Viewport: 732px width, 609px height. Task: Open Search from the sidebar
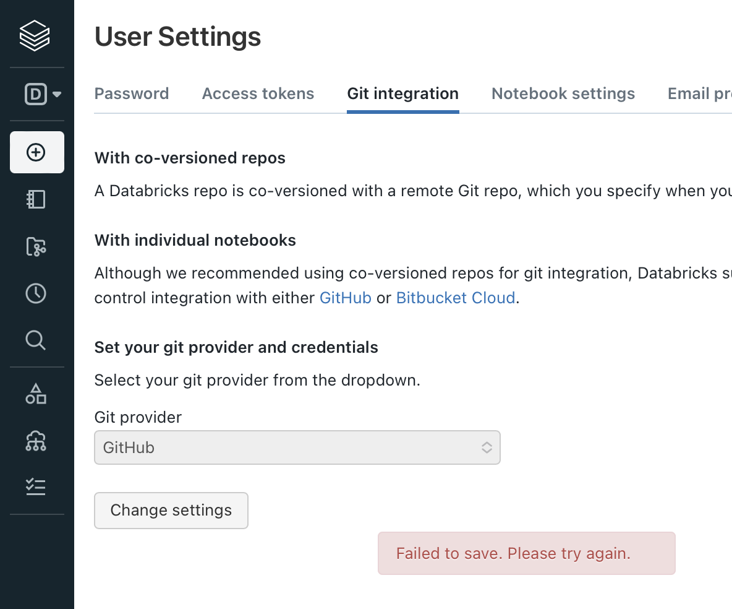pyautogui.click(x=36, y=340)
